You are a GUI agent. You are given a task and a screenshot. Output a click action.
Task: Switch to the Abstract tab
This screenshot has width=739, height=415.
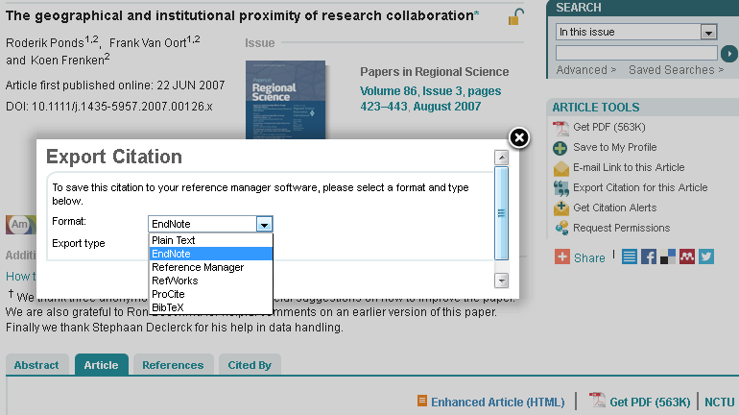[36, 365]
